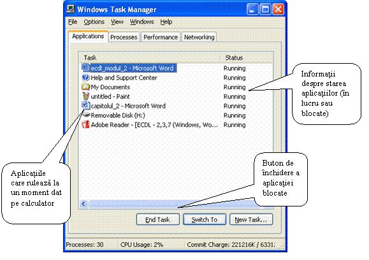Screen dimensions: 369x260
Task: Click the Help and Support Center question-mark icon
Action: tap(85, 77)
